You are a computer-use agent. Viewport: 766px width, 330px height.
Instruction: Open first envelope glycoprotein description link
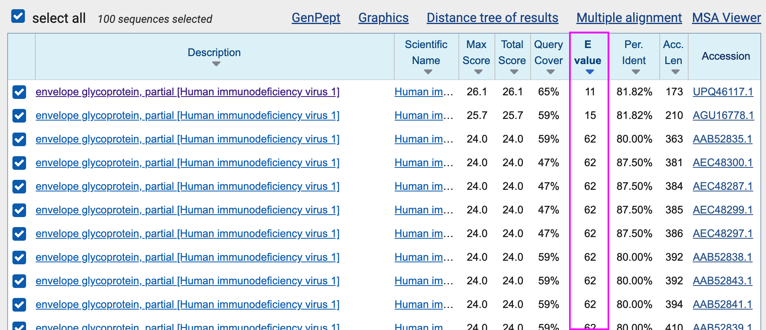[187, 92]
